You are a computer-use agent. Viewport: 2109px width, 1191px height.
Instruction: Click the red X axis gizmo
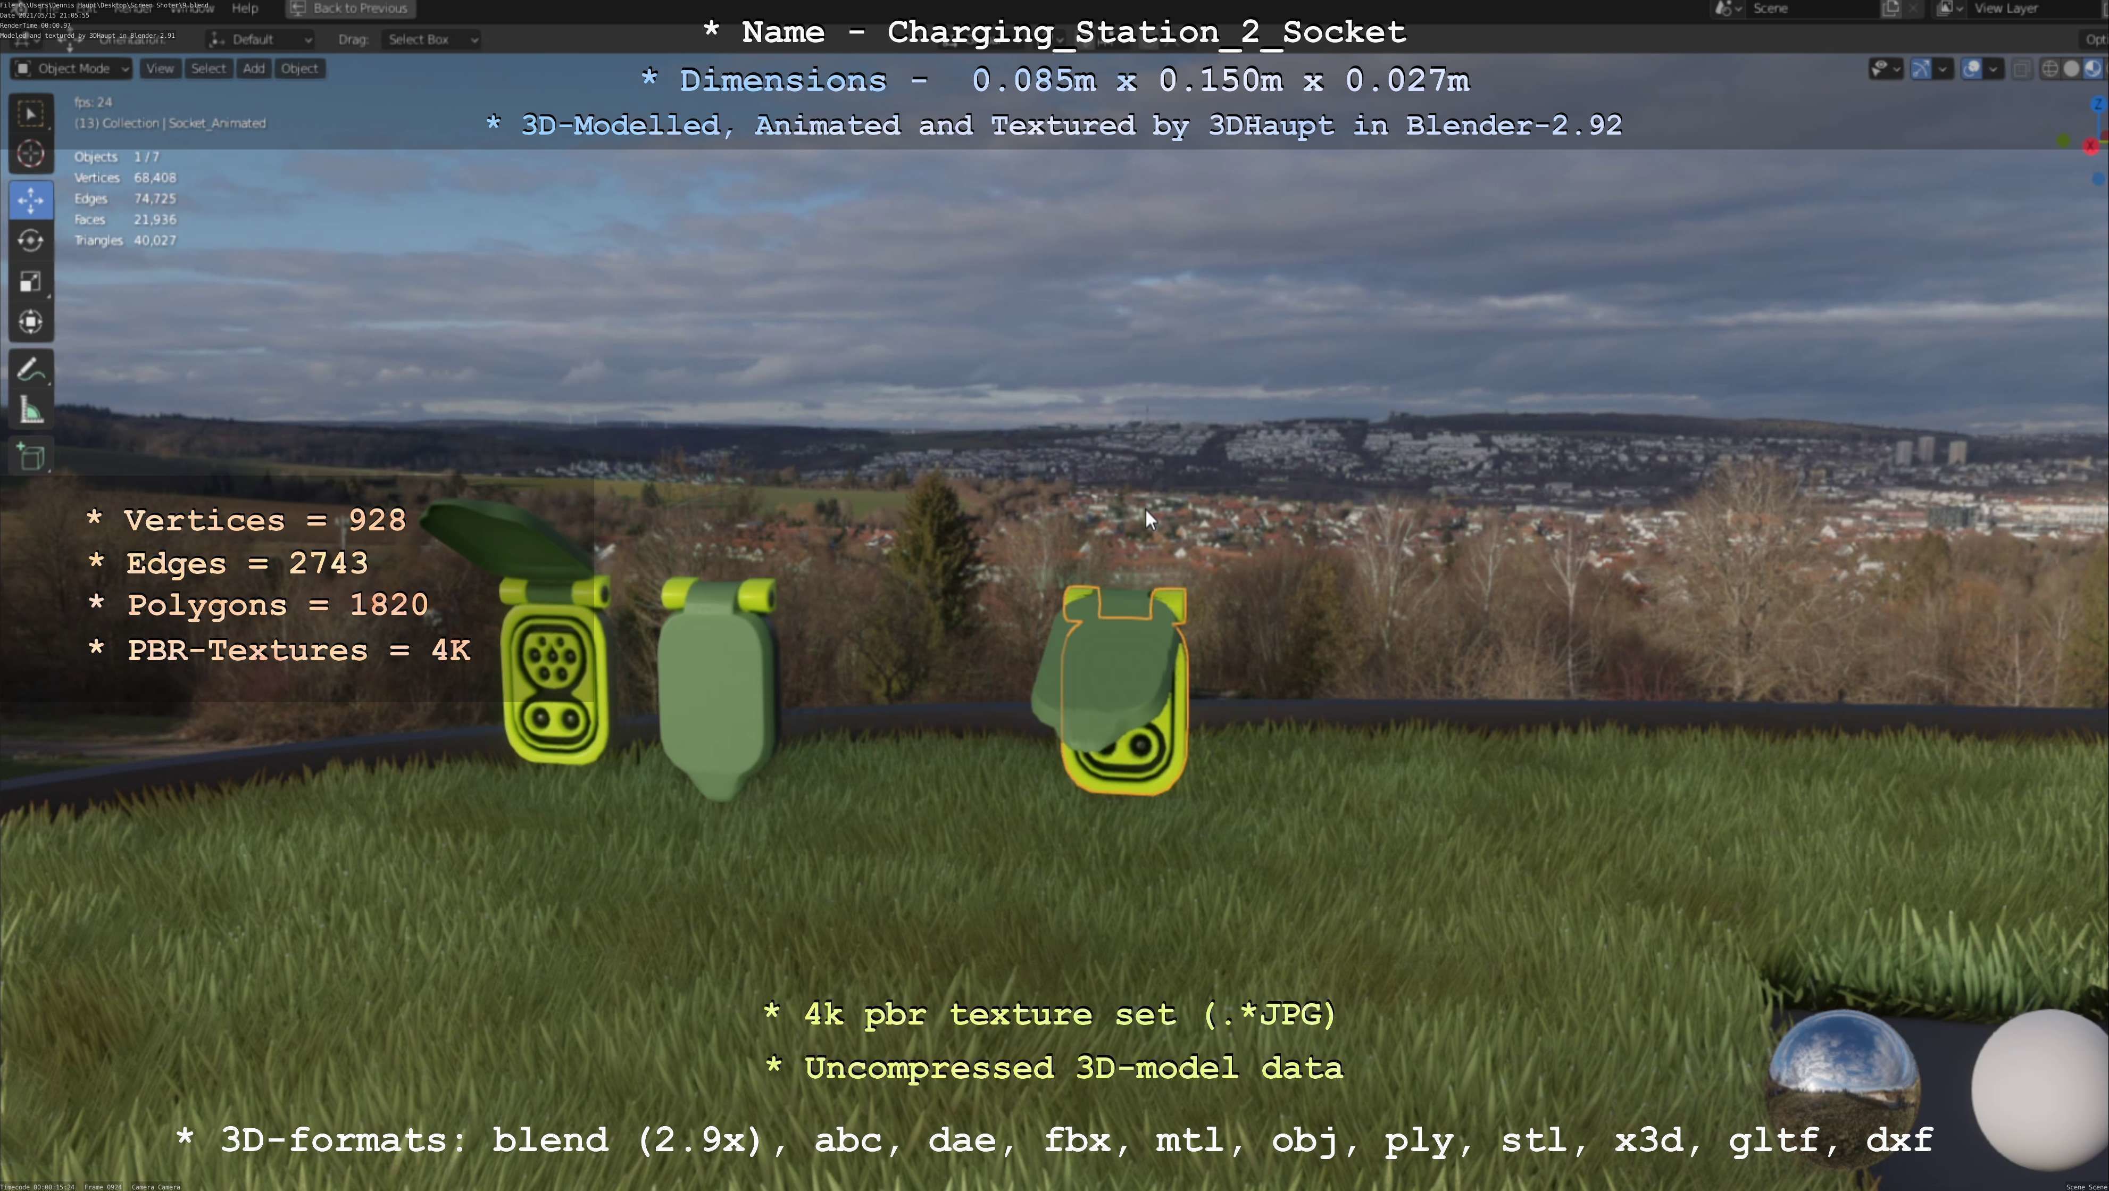pos(2091,146)
